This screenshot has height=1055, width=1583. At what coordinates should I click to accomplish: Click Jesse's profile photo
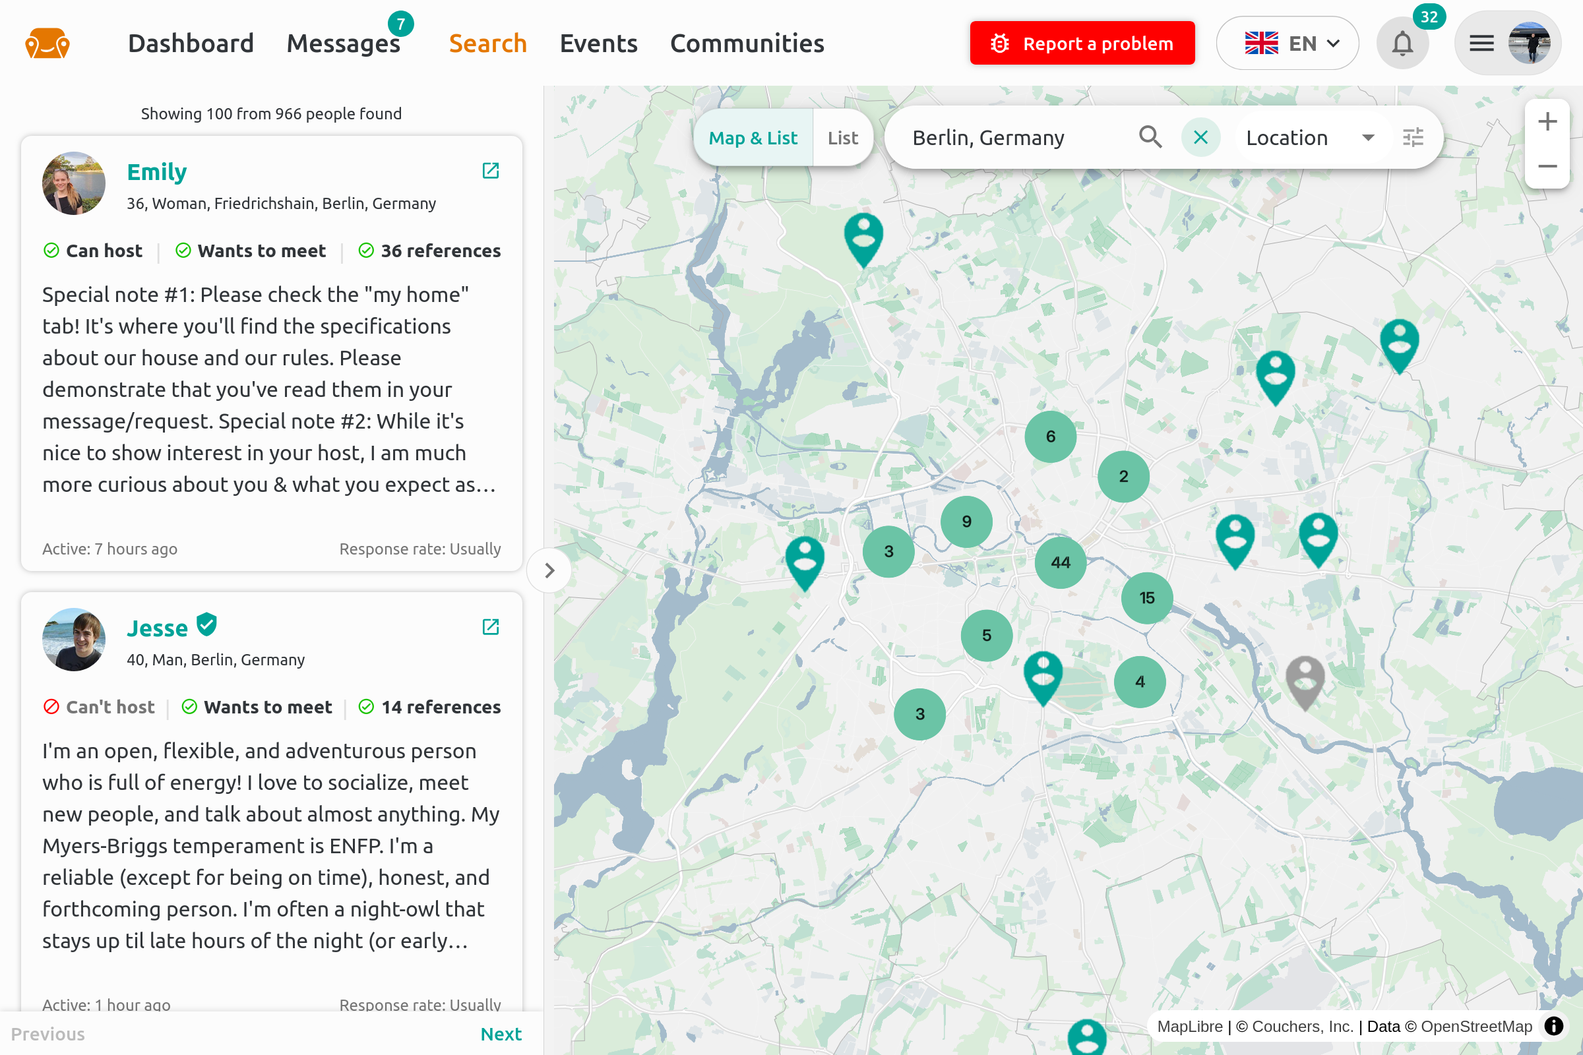74,640
